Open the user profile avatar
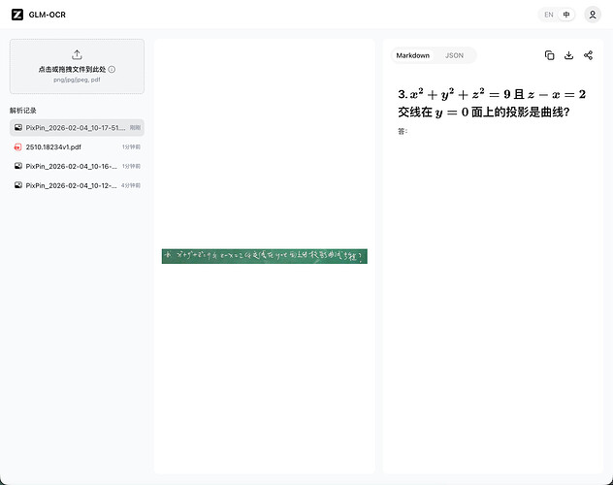Viewport: 613px width, 485px height. pos(593,15)
